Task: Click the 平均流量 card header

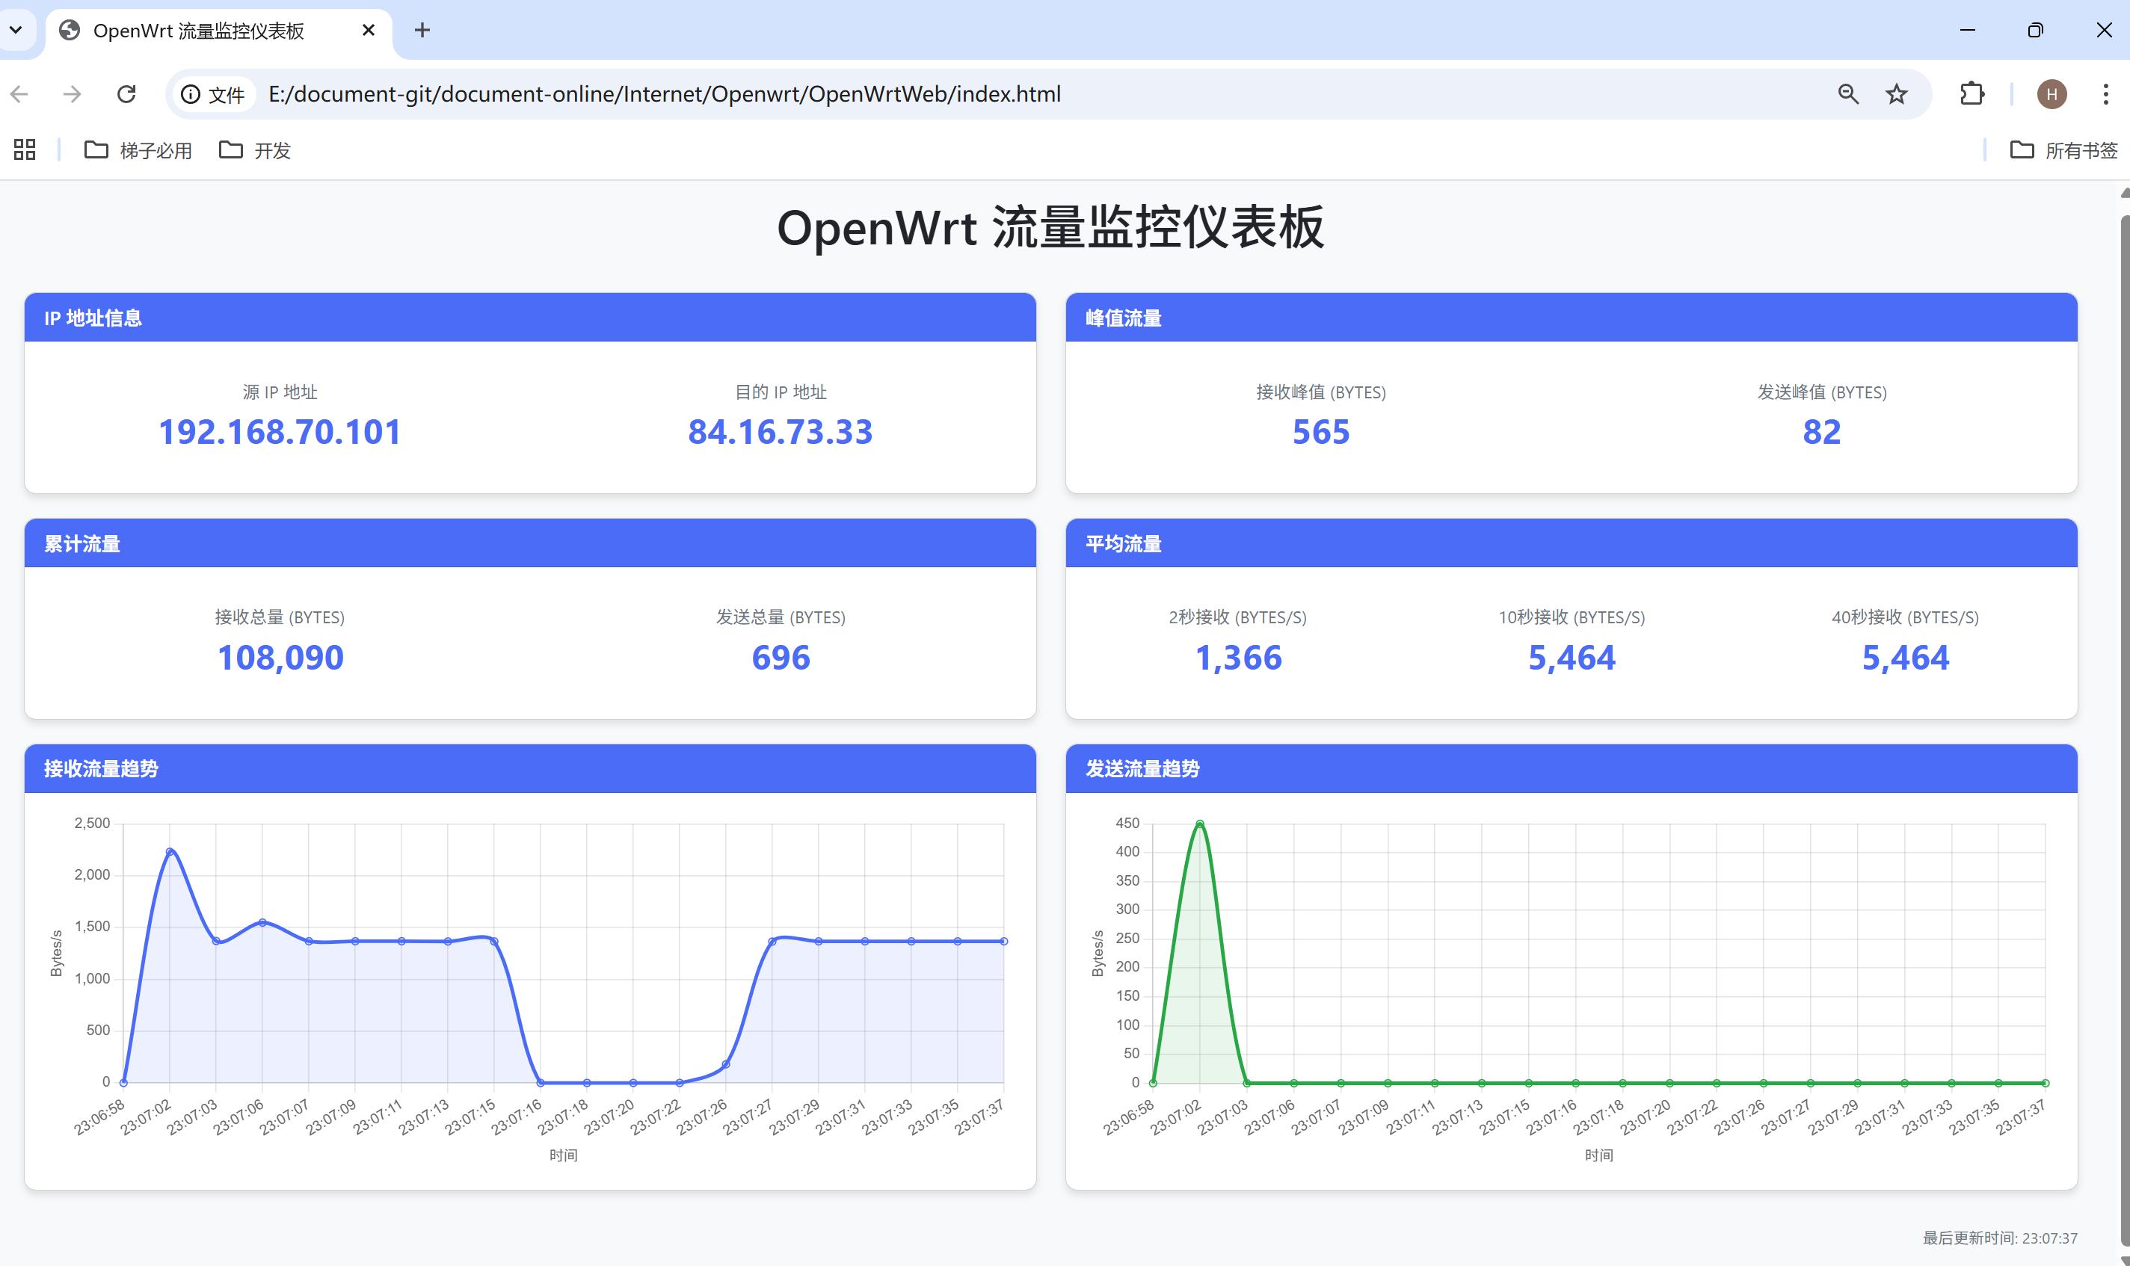Action: [1571, 543]
